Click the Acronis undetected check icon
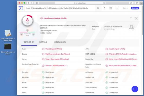The image size is (144, 96). click(43, 72)
